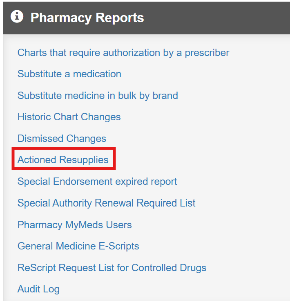This screenshot has width=290, height=301.
Task: Select Substitute medicine in bulk by brand
Action: point(98,96)
